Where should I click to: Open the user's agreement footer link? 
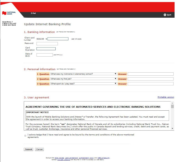pyautogui.click(x=71, y=158)
